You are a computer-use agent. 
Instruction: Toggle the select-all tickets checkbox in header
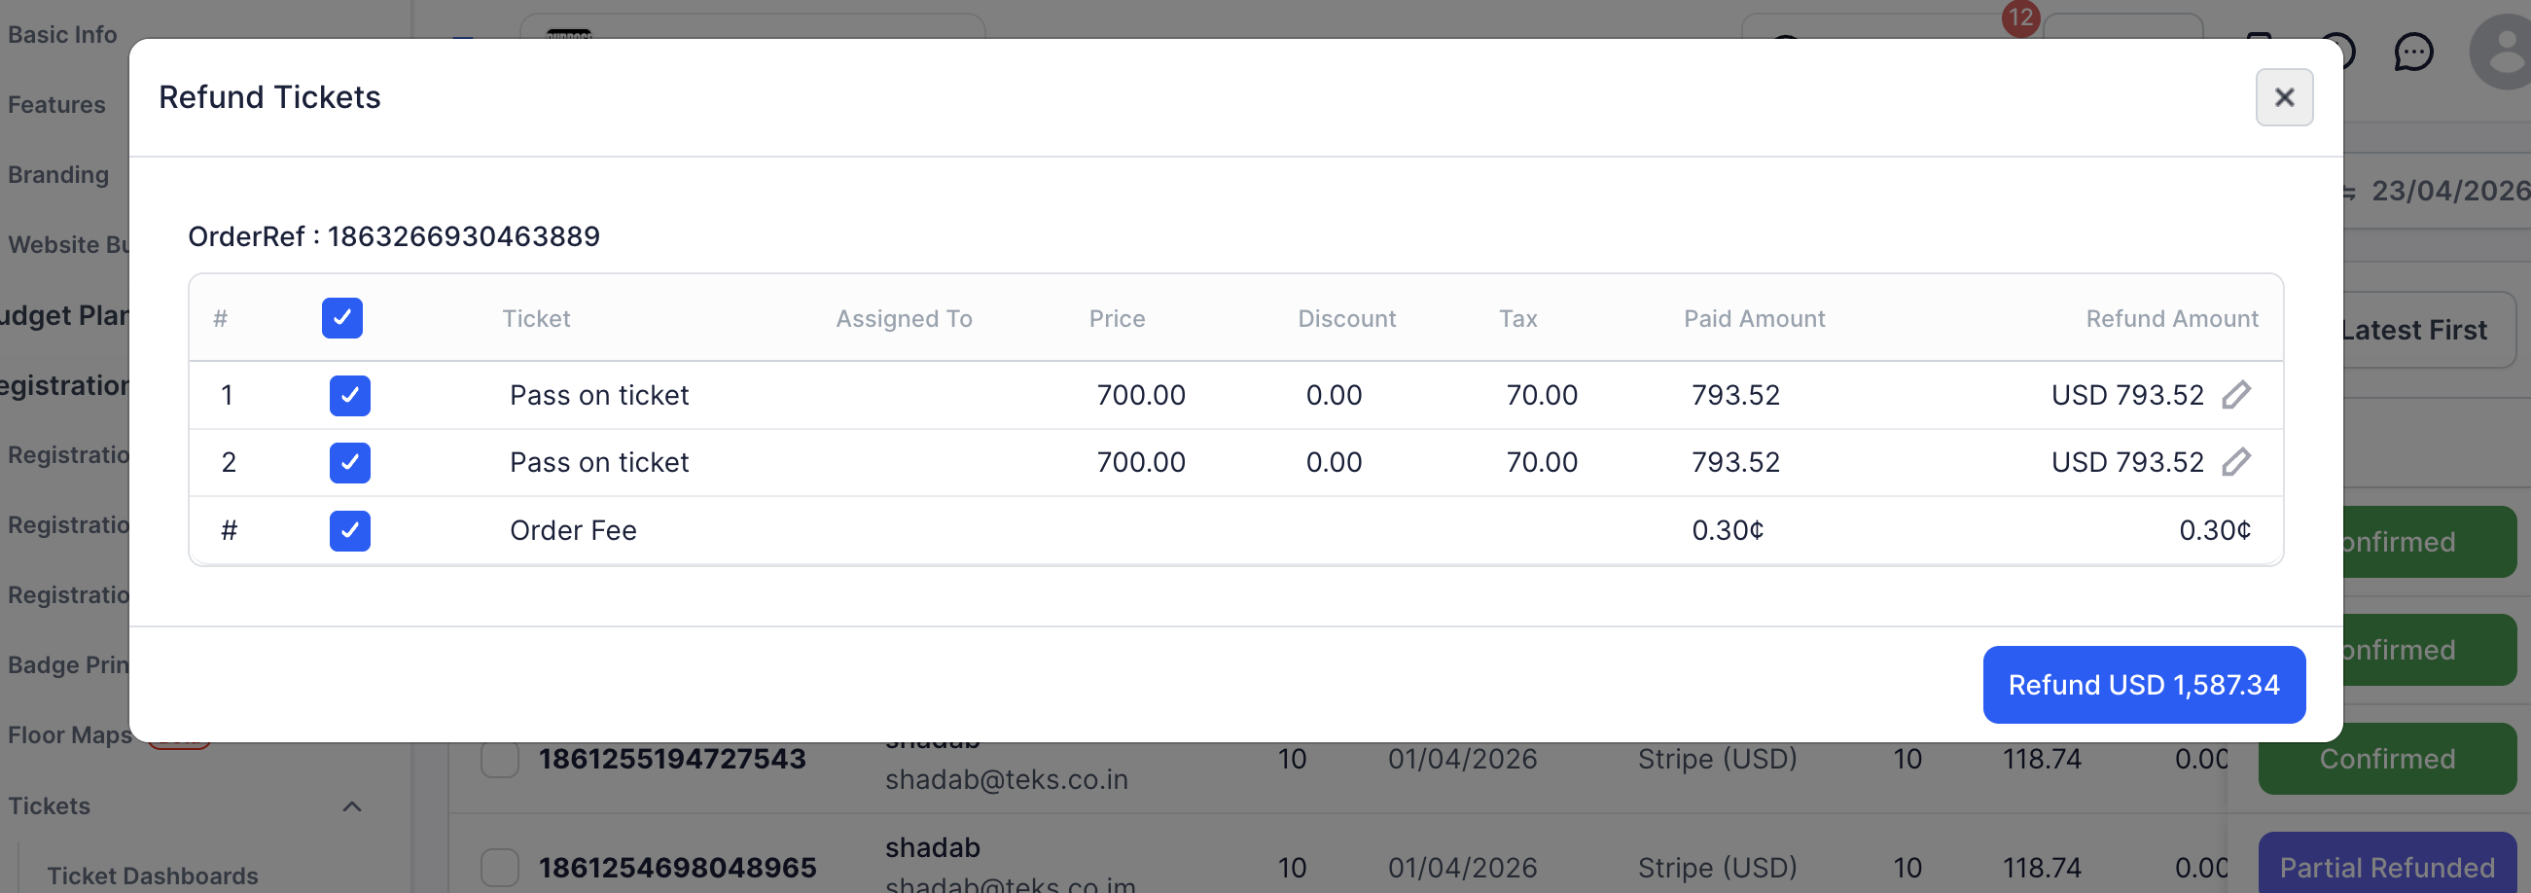(342, 318)
